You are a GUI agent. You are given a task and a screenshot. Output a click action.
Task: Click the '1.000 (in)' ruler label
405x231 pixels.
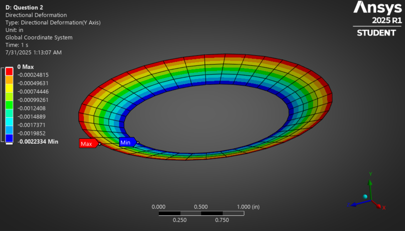point(248,207)
